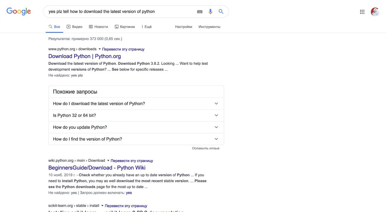Switch to the Видео tab
This screenshot has height=212, width=387.
coord(74,27)
